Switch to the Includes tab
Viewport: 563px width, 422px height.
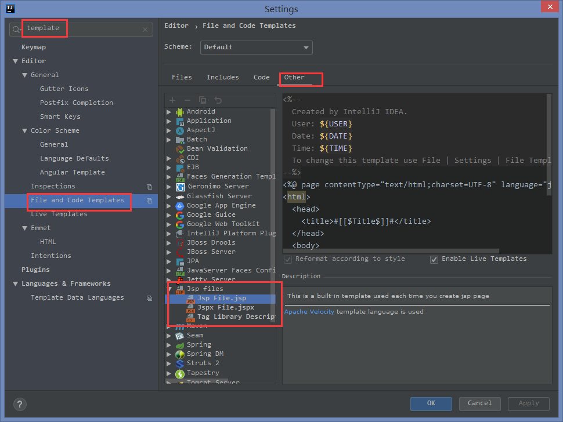pos(223,78)
